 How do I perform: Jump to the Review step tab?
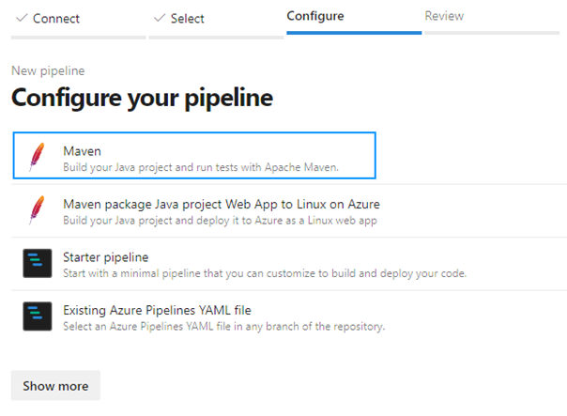click(444, 16)
